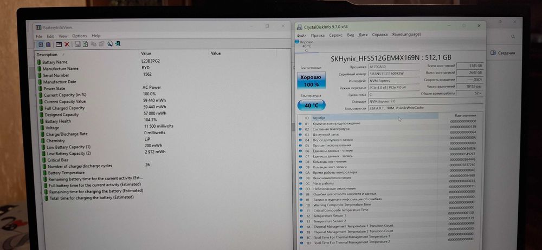This screenshot has height=250, width=542.
Task: Open the Файл menu in CrystalDiskInfo
Action: pos(301,35)
